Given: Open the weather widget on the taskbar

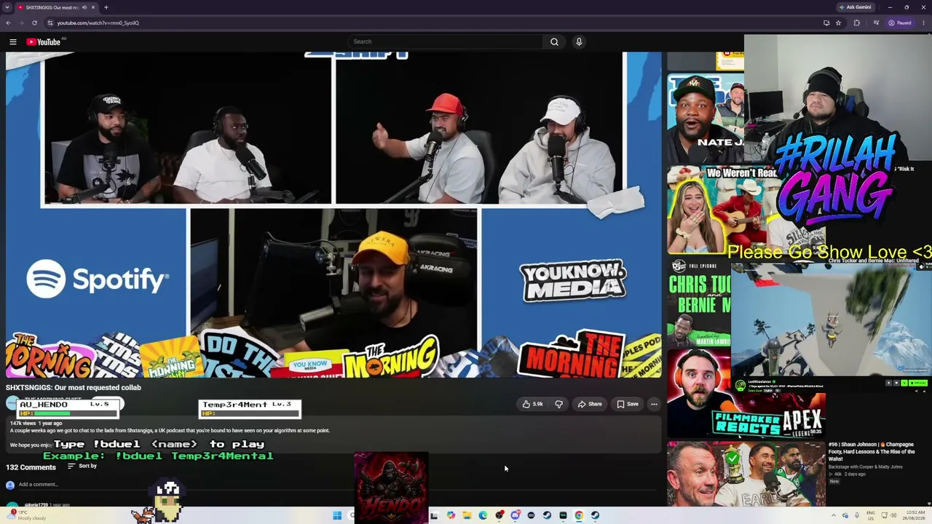Looking at the screenshot, I should coord(28,515).
